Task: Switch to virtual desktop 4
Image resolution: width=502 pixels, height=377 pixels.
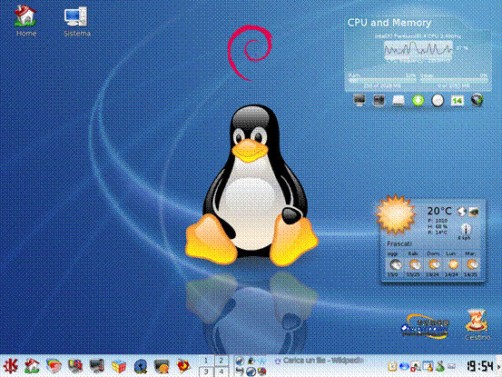Action: 221,372
